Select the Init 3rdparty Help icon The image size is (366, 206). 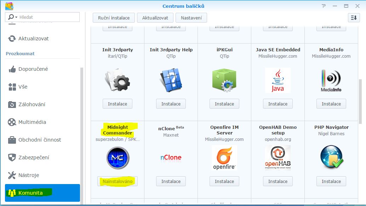click(x=171, y=80)
